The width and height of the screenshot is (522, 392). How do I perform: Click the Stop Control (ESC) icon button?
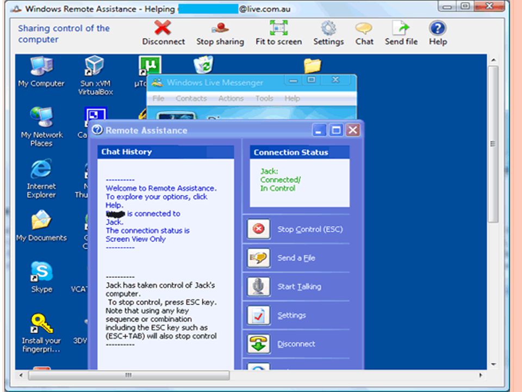pos(258,229)
